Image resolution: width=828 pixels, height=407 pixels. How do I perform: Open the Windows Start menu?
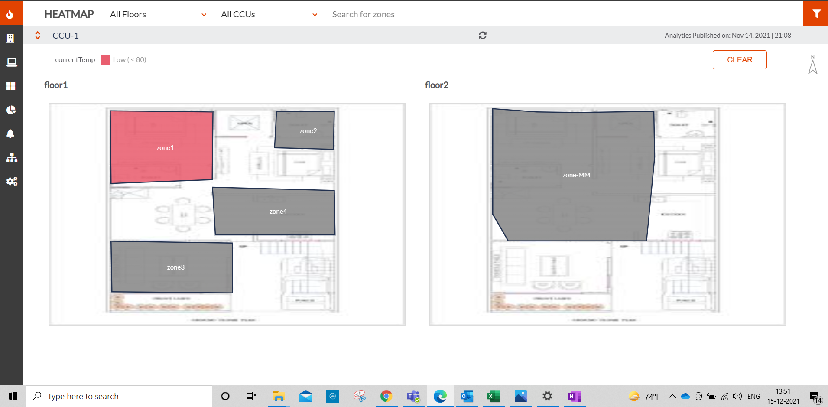(13, 396)
